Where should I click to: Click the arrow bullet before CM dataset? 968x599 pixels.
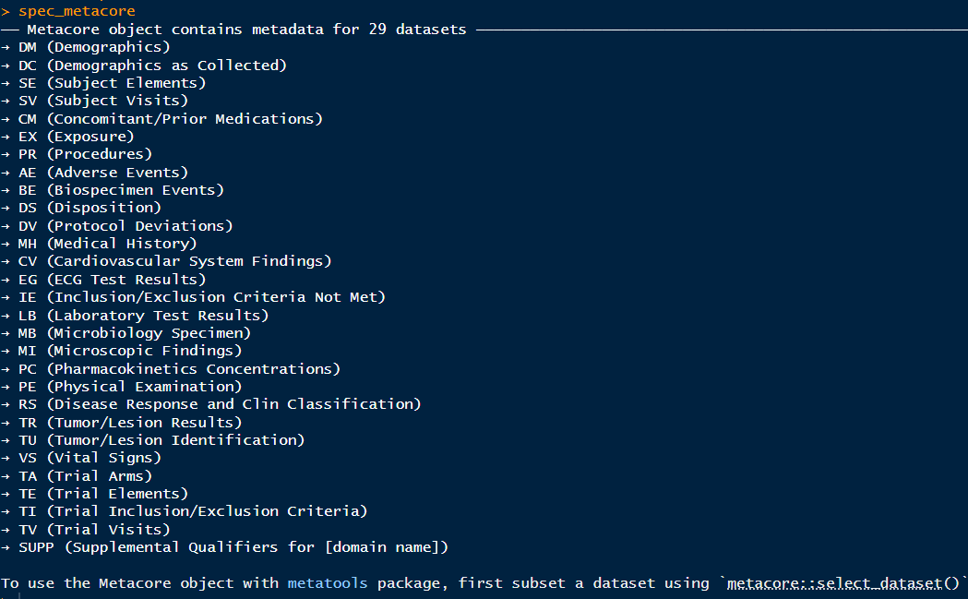tap(6, 118)
